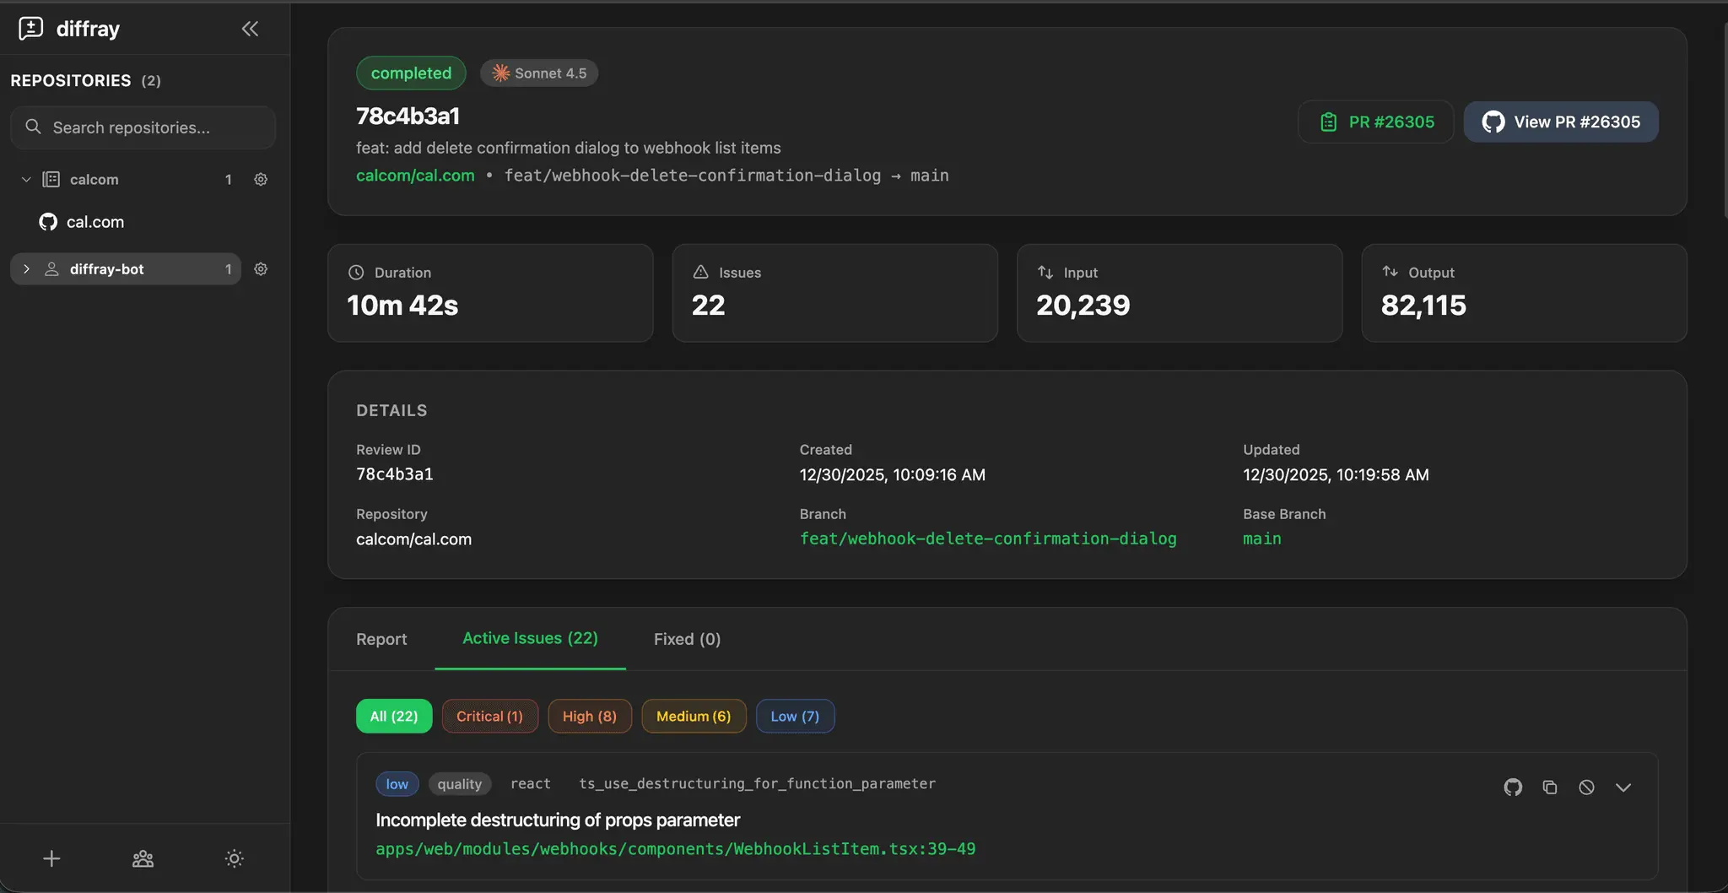
Task: Open issue on GitHub via issue card icon
Action: pyautogui.click(x=1513, y=787)
